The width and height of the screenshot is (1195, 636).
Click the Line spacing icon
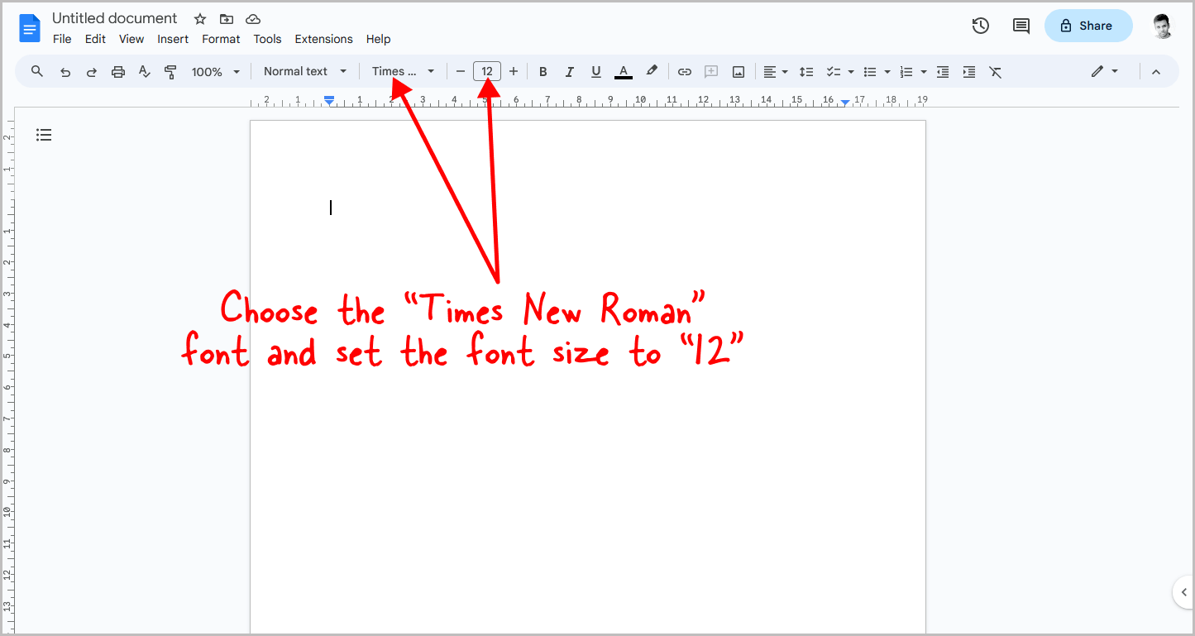tap(806, 71)
